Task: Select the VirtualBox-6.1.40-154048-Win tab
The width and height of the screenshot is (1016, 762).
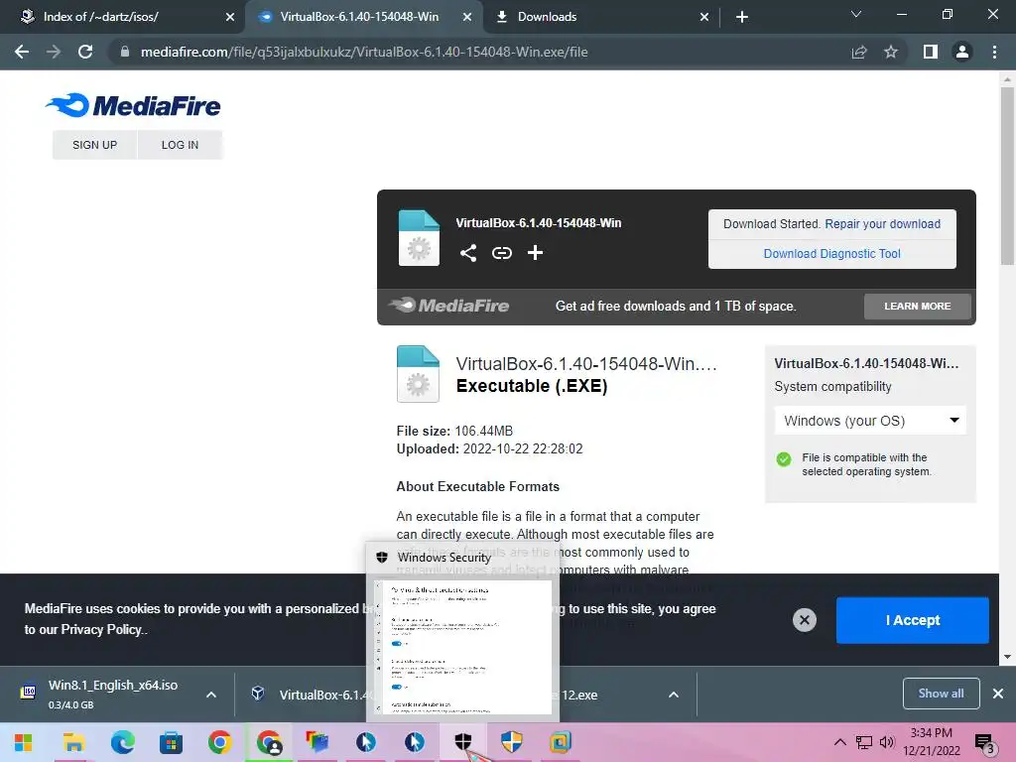Action: (x=358, y=17)
